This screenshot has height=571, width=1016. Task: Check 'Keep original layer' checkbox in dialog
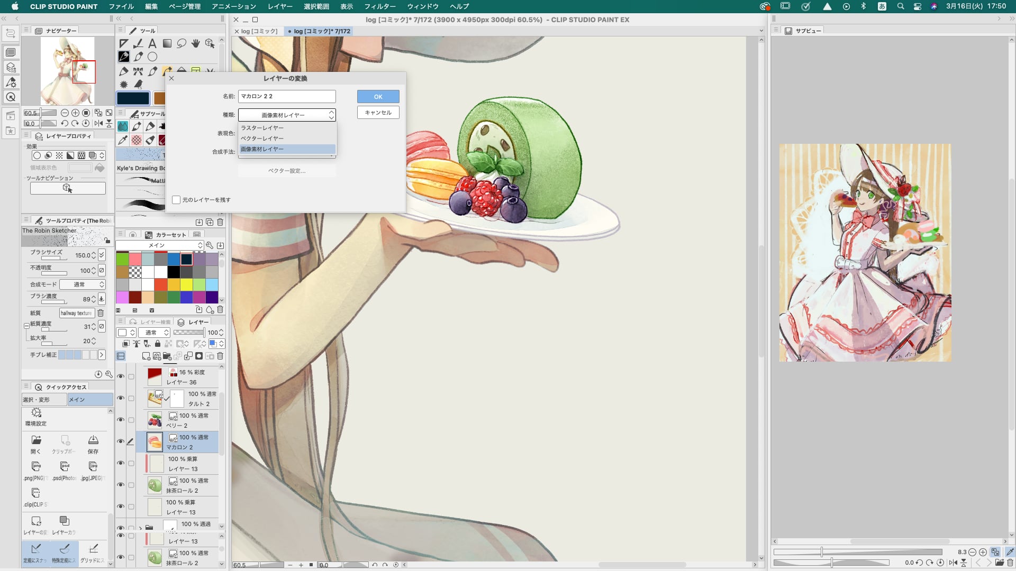coord(176,200)
